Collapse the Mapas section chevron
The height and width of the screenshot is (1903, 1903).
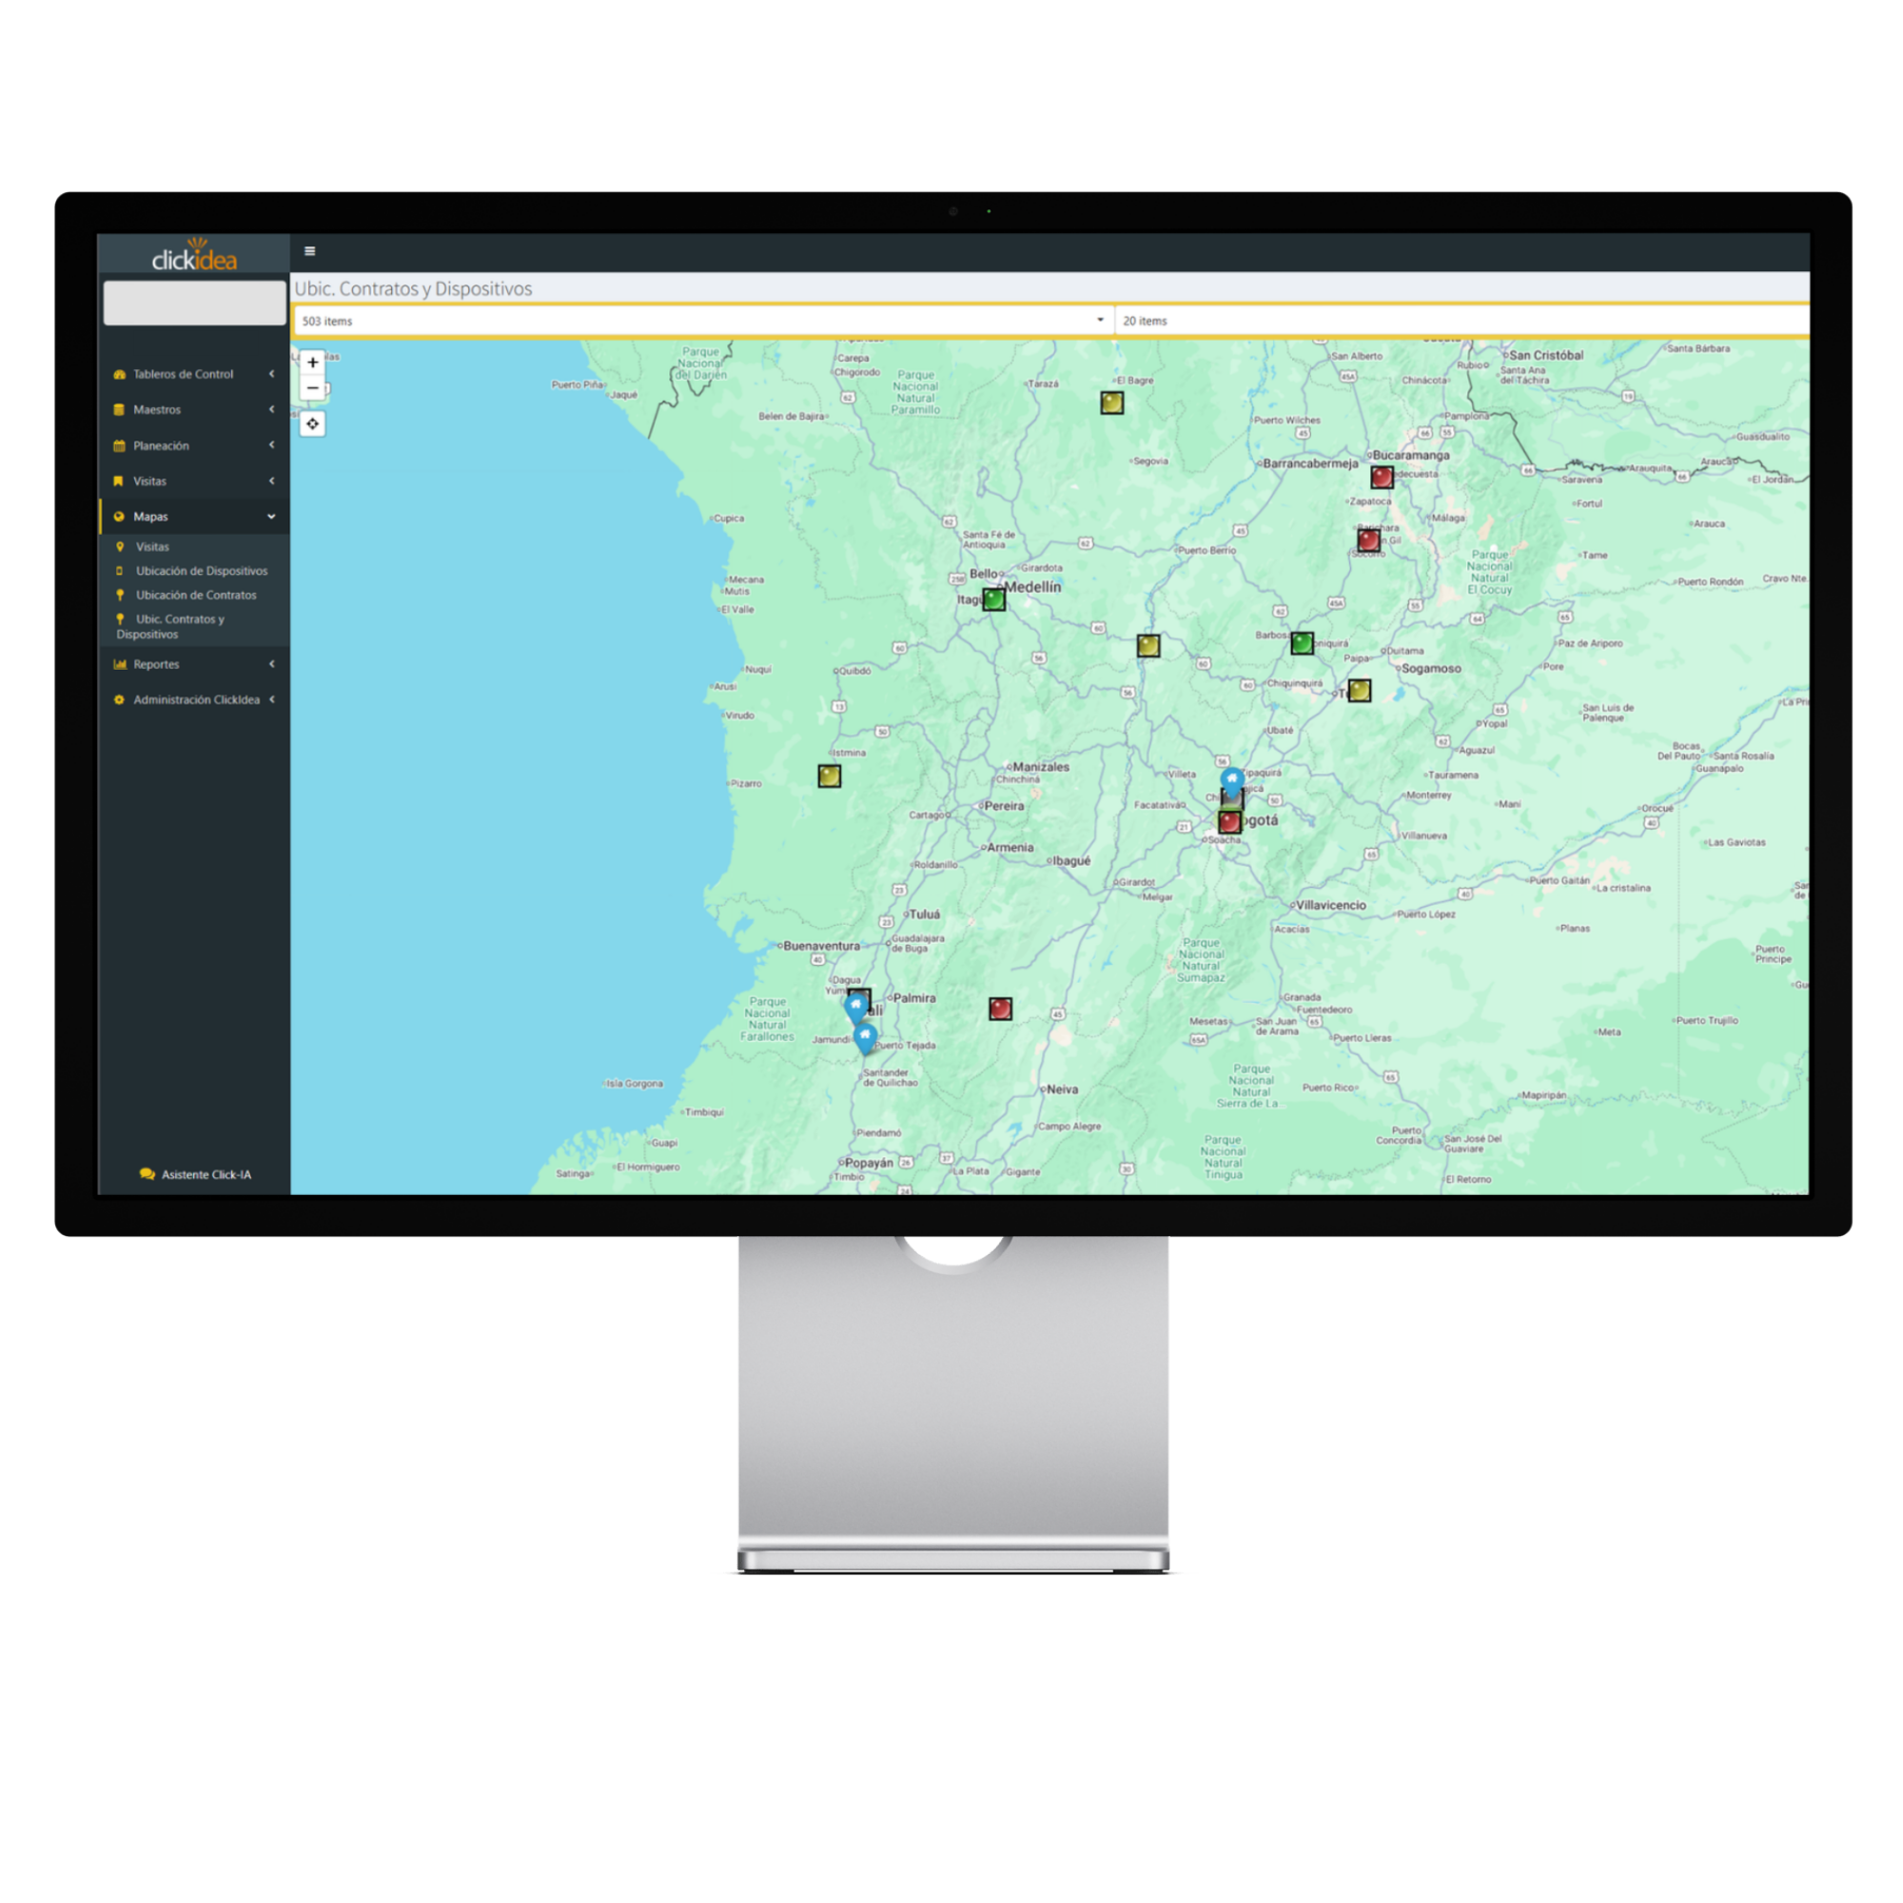272,516
